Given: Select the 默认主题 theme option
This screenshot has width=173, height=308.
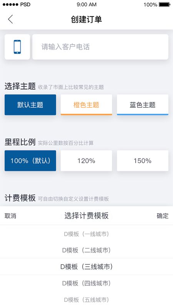Looking at the screenshot, I should [x=30, y=105].
